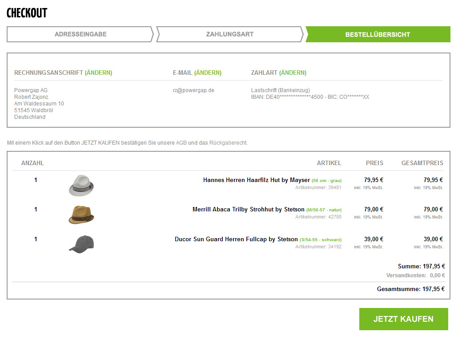Click the CHECKOUT page heading
Image resolution: width=458 pixels, height=340 pixels.
pyautogui.click(x=27, y=13)
